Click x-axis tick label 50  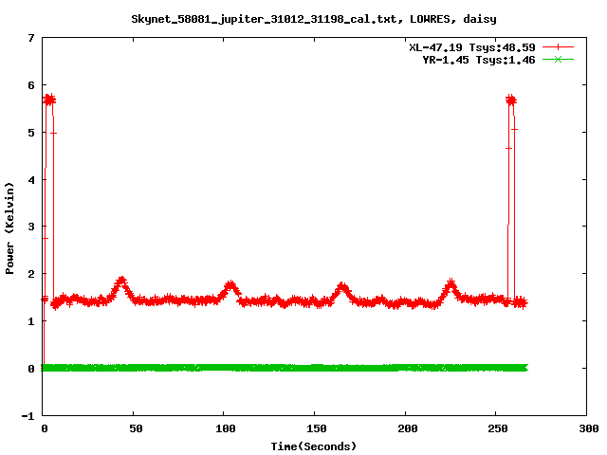tap(136, 428)
